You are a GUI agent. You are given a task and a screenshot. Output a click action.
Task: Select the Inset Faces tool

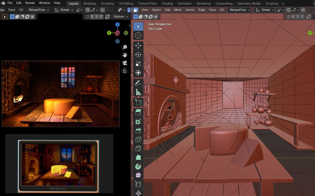138,122
